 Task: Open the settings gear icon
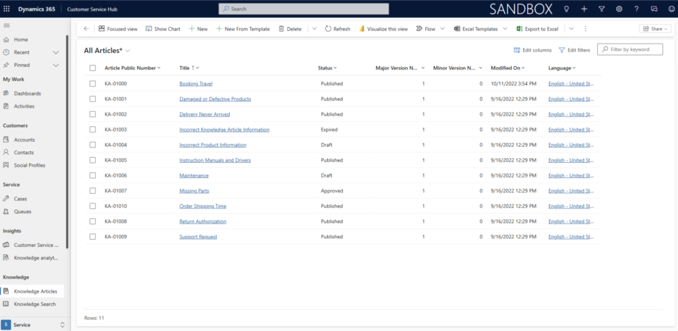click(619, 9)
